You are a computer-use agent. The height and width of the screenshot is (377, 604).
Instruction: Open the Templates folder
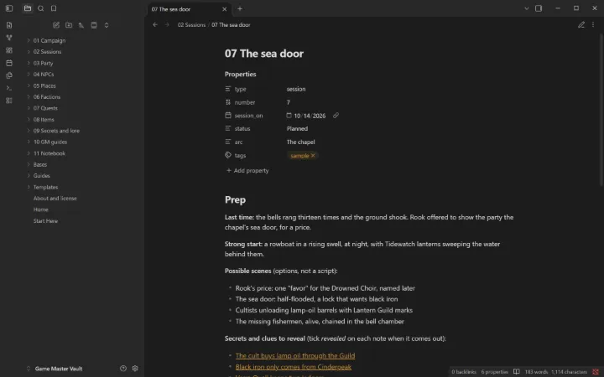pos(45,187)
